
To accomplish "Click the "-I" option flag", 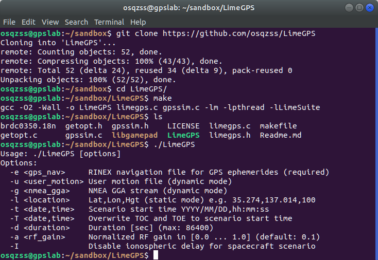I will click(x=14, y=247).
